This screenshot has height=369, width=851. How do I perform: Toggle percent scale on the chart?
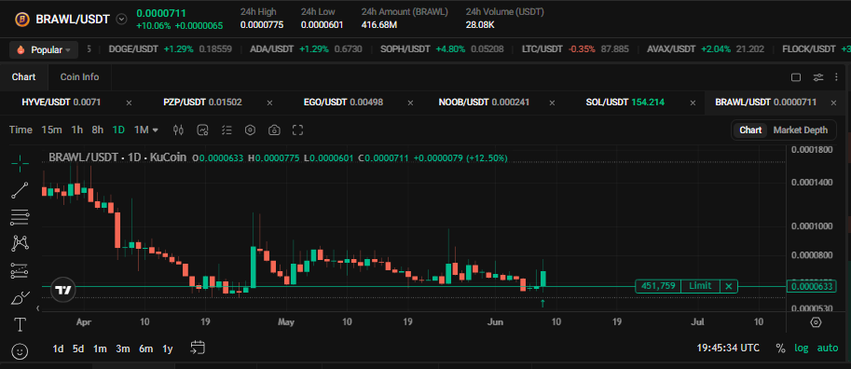pyautogui.click(x=780, y=348)
